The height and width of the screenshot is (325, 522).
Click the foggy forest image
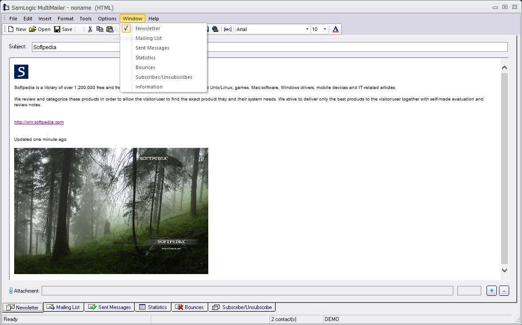pyautogui.click(x=111, y=211)
